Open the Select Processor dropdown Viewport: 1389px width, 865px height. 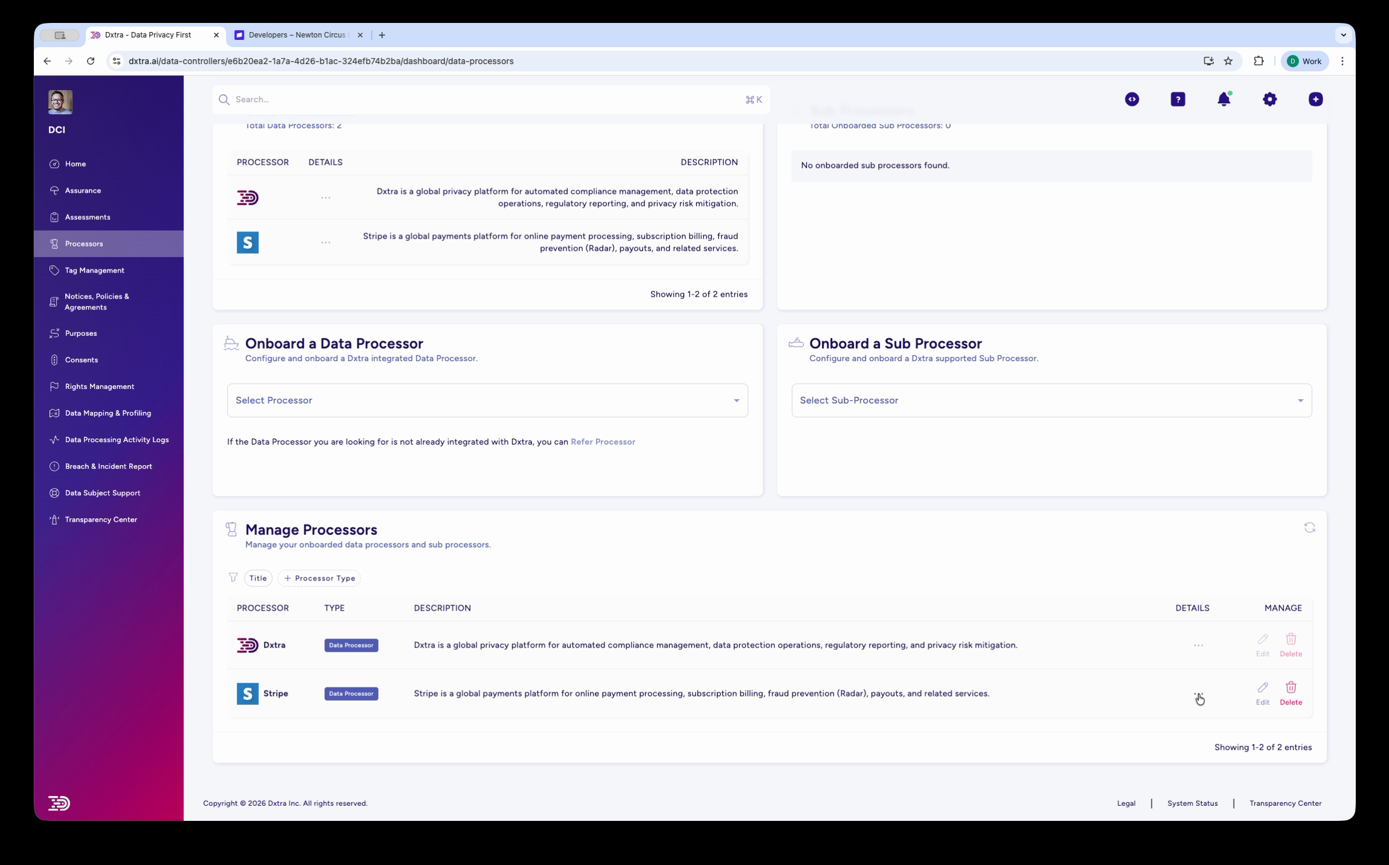point(487,400)
